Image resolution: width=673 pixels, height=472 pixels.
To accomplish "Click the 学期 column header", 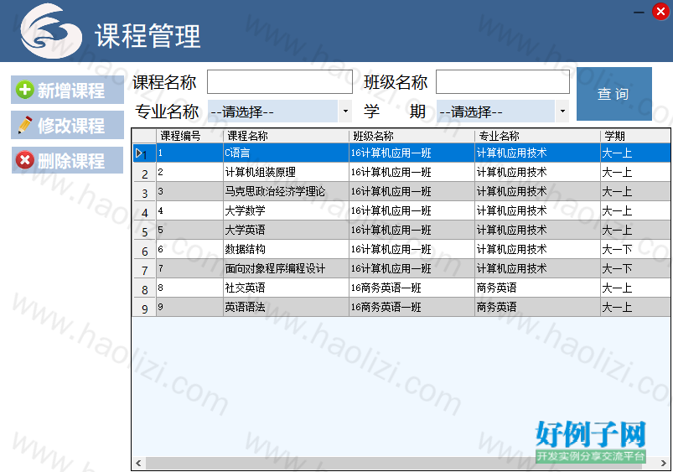I will [x=635, y=136].
